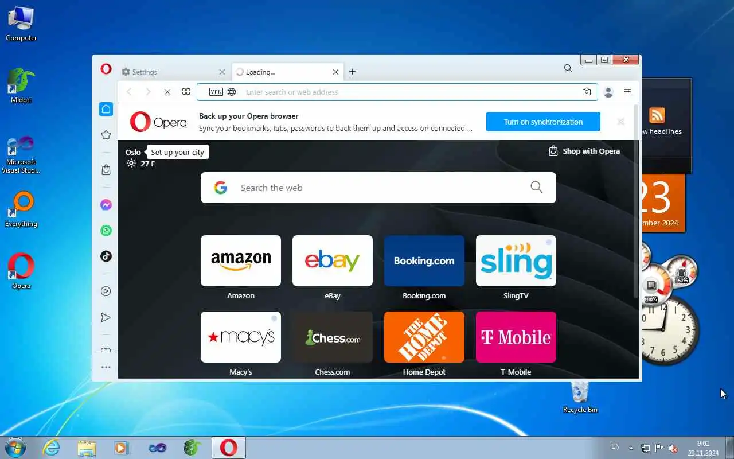Click Turn on synchronization button
Image resolution: width=734 pixels, height=459 pixels.
(543, 122)
